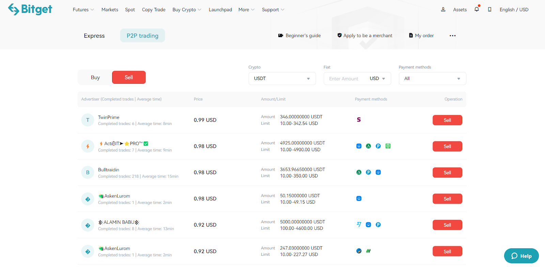Open the Assets link
The width and height of the screenshot is (545, 267).
coord(460,10)
